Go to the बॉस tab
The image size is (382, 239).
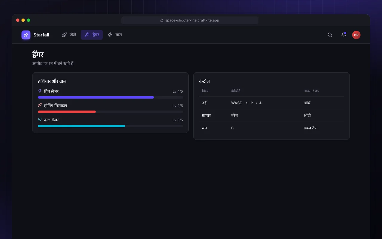115,35
